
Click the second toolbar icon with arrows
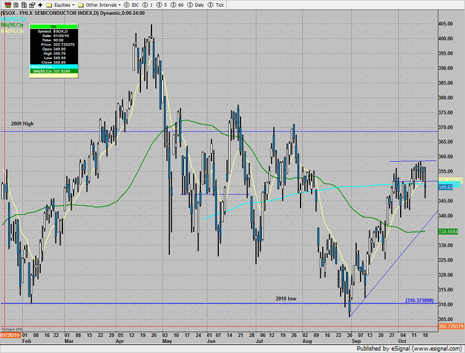(x=16, y=5)
